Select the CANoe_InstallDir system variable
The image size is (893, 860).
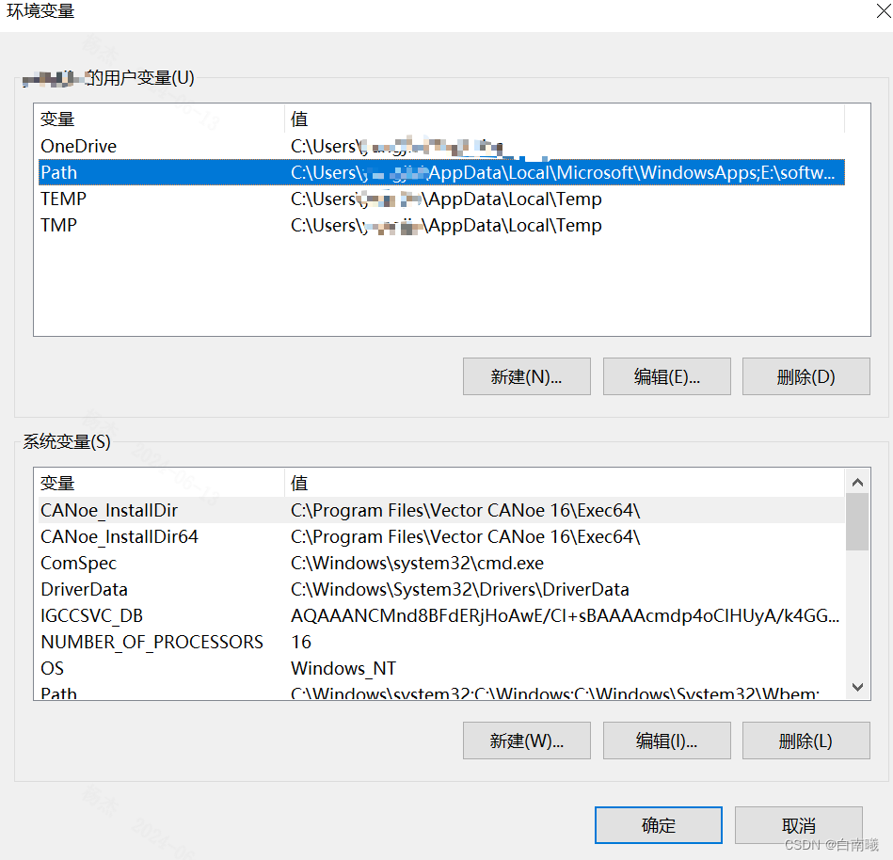point(141,509)
